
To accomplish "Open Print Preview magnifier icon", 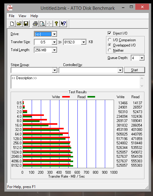I will pos(42,24).
